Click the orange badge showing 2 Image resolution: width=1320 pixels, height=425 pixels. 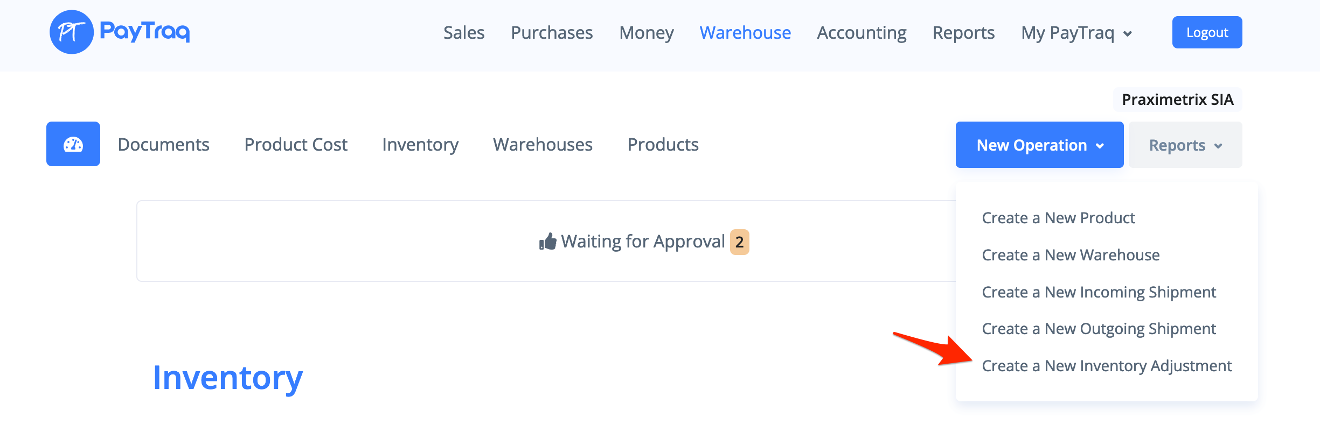[739, 242]
